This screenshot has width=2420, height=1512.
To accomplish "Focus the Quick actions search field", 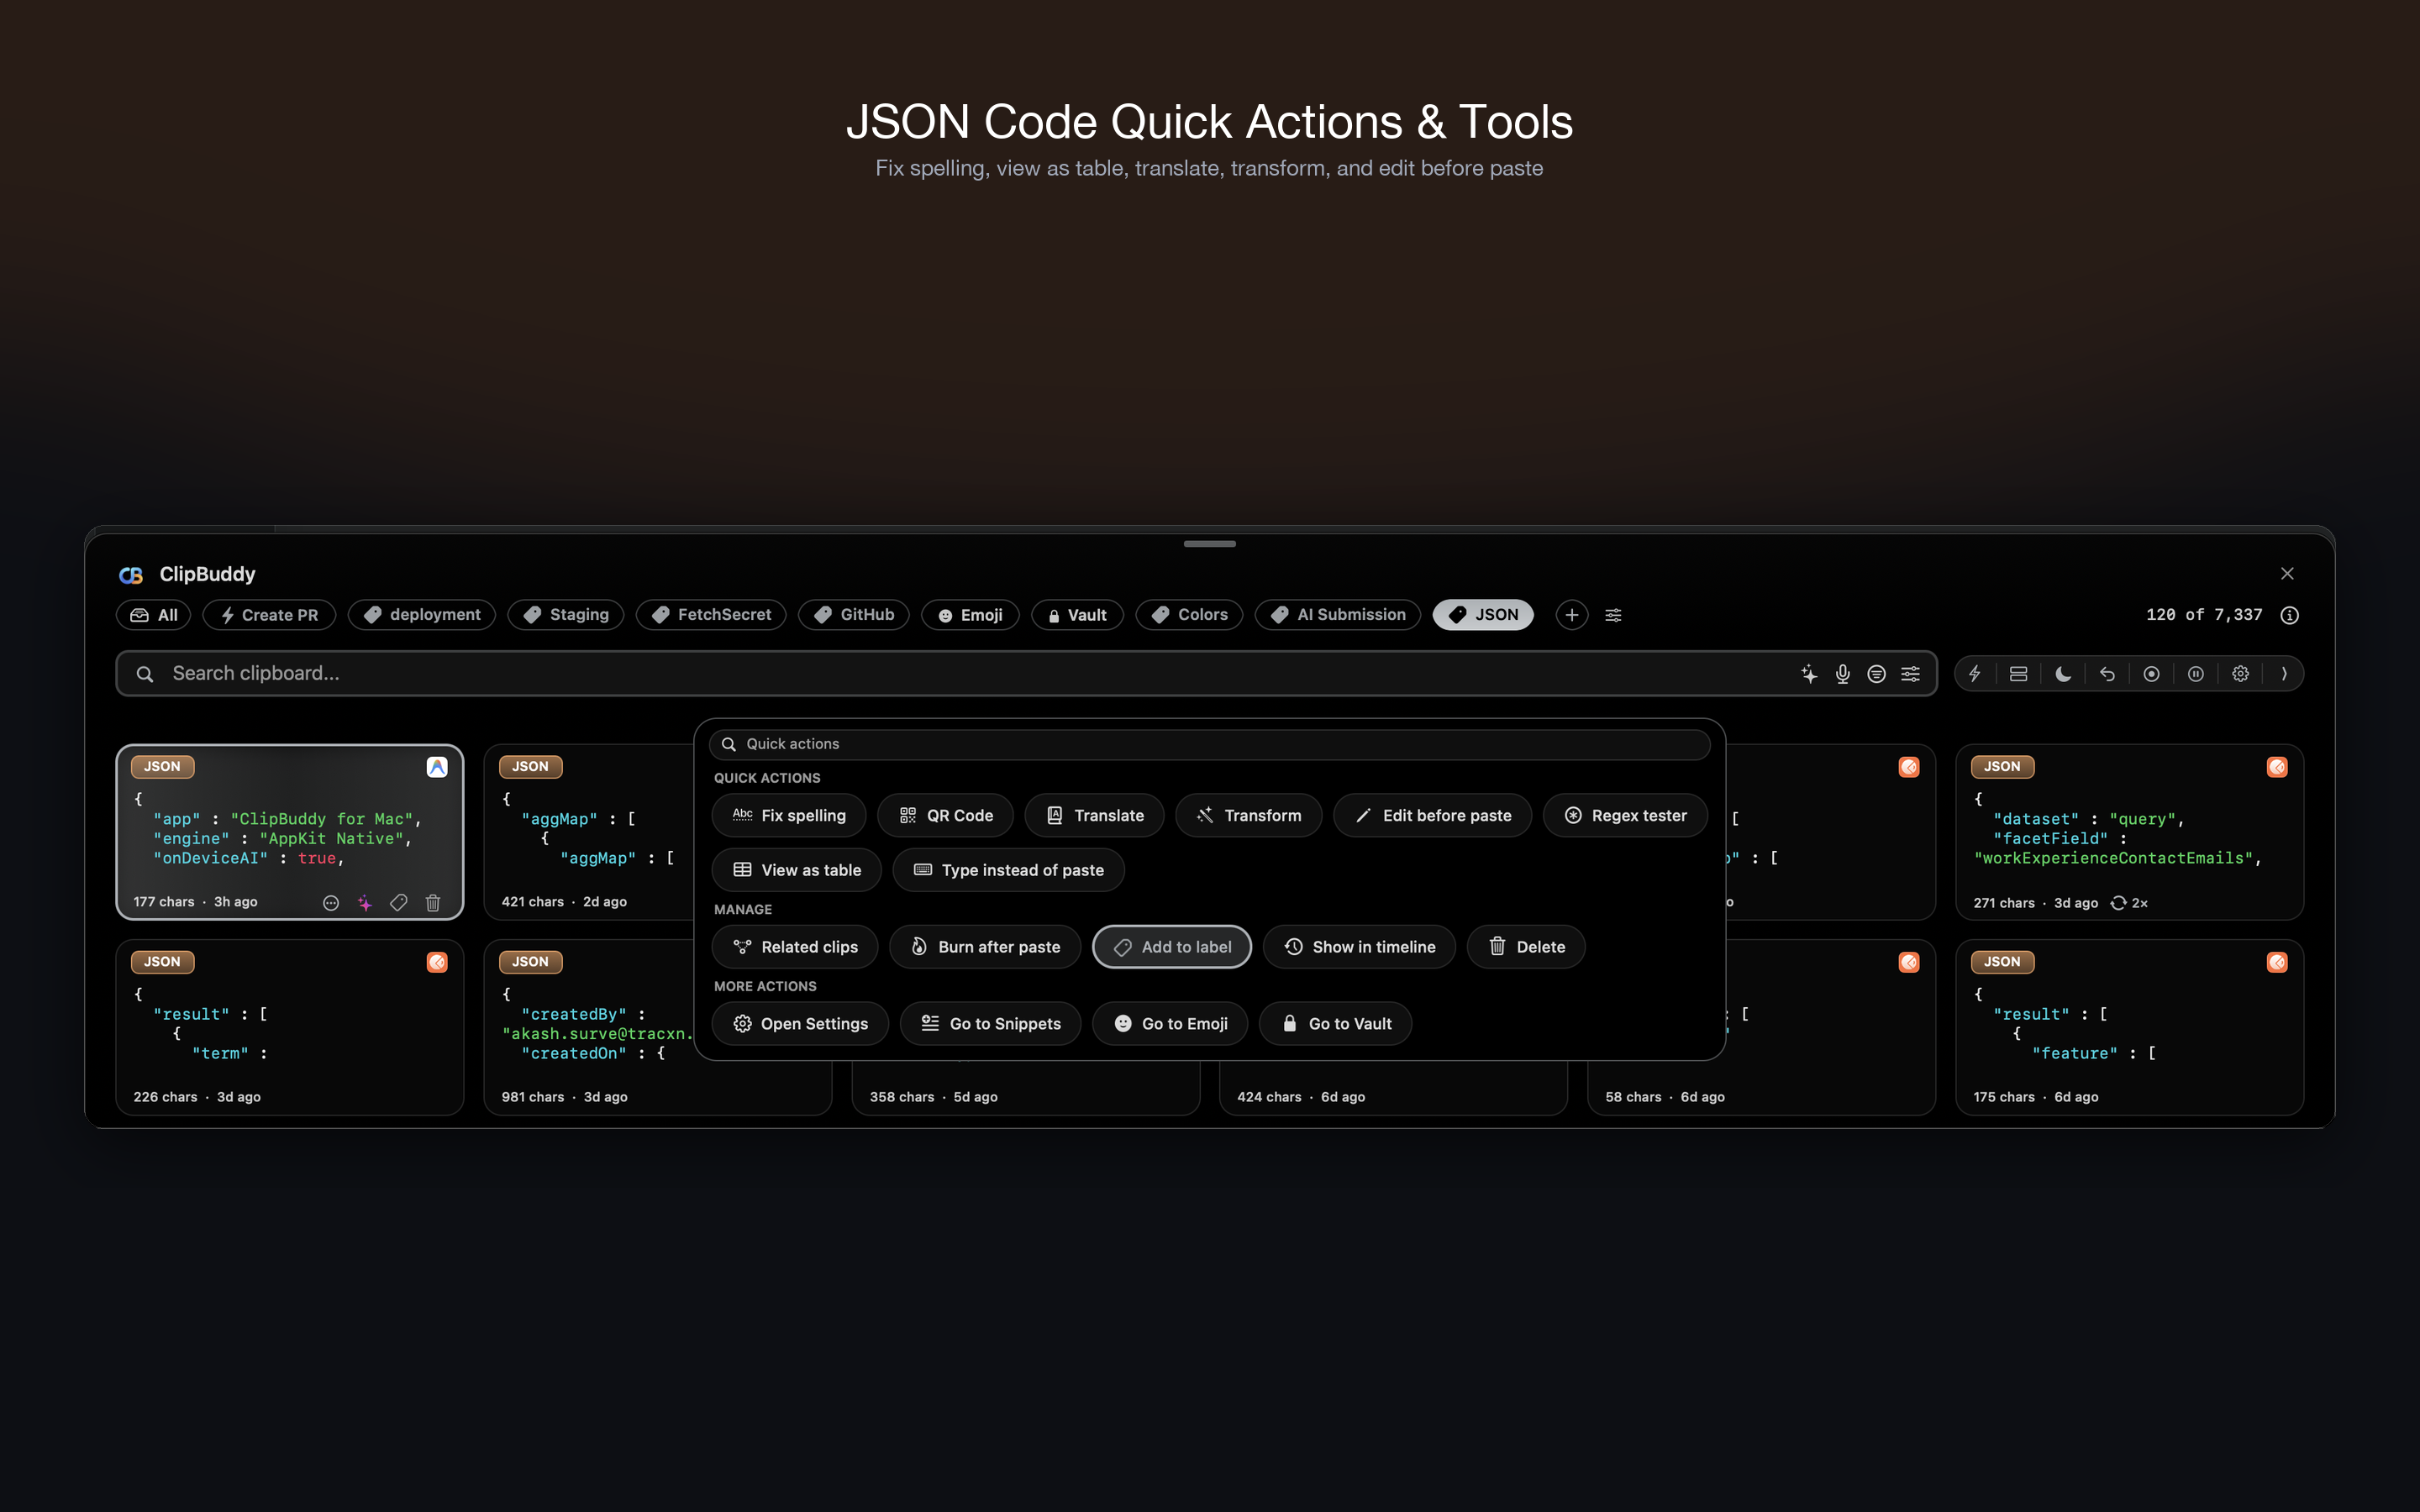I will pyautogui.click(x=1209, y=744).
